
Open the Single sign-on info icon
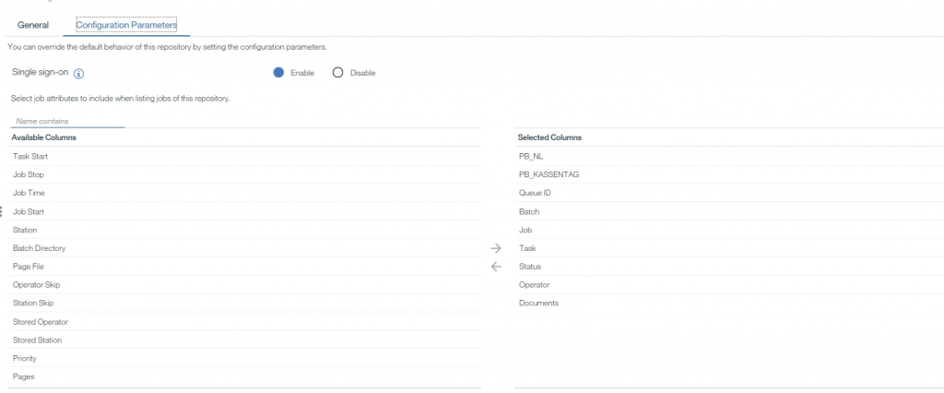click(x=79, y=74)
